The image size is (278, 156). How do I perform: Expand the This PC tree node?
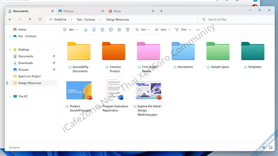pyautogui.click(x=10, y=96)
